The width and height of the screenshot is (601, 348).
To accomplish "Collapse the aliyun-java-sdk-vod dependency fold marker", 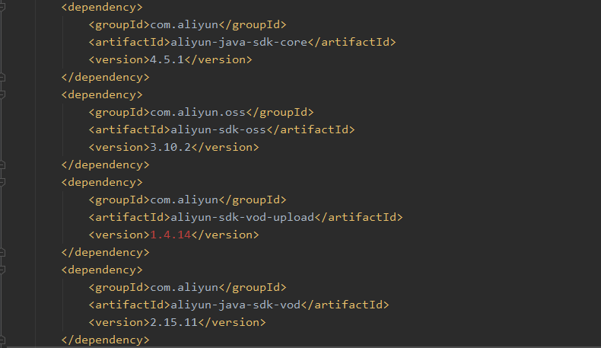I will pyautogui.click(x=3, y=270).
